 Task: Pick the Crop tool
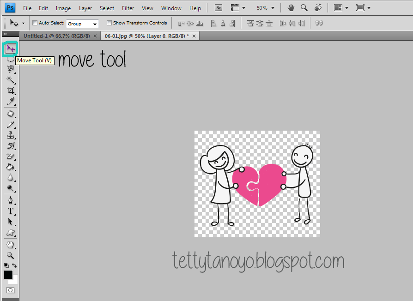tap(10, 90)
